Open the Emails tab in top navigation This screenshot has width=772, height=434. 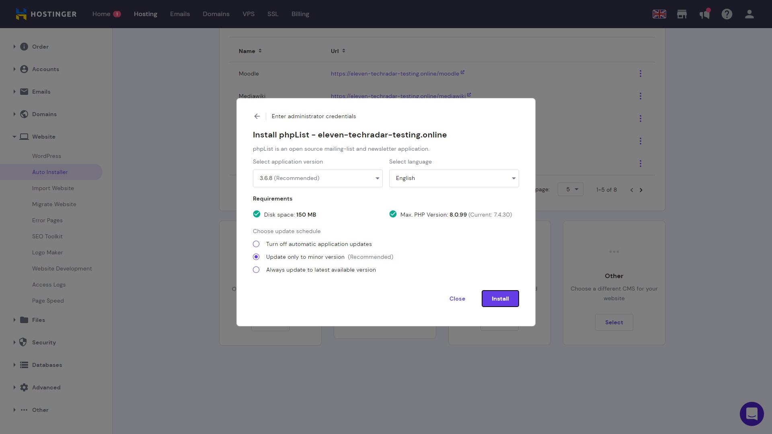pos(180,14)
